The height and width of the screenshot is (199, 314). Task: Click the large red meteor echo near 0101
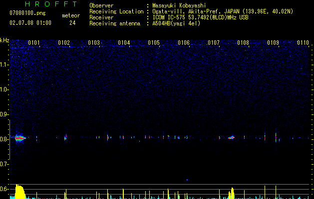tap(20, 138)
